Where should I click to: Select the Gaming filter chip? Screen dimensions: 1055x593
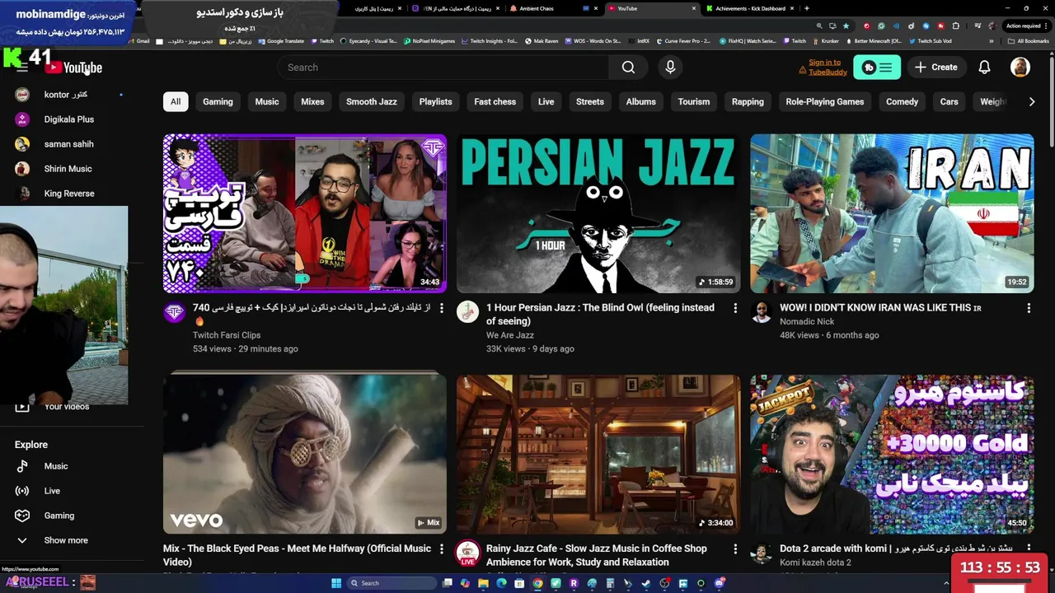click(x=218, y=102)
